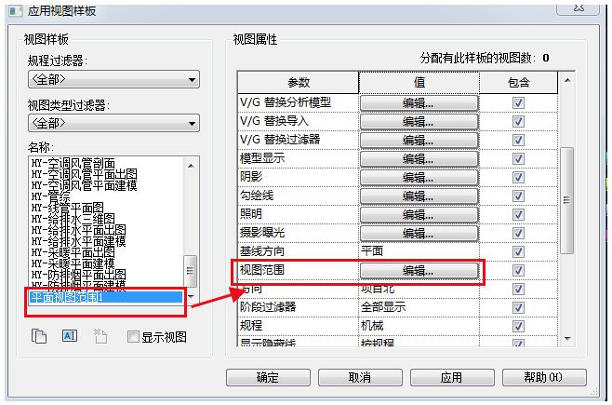Click 编辑 for V/G 替换导入
This screenshot has width=612, height=405.
pyautogui.click(x=419, y=121)
